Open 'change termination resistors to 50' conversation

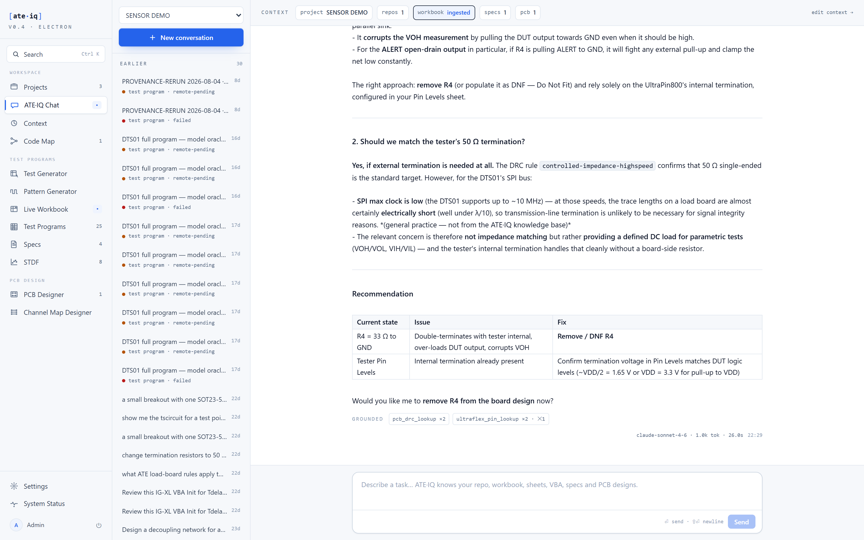tap(181, 455)
